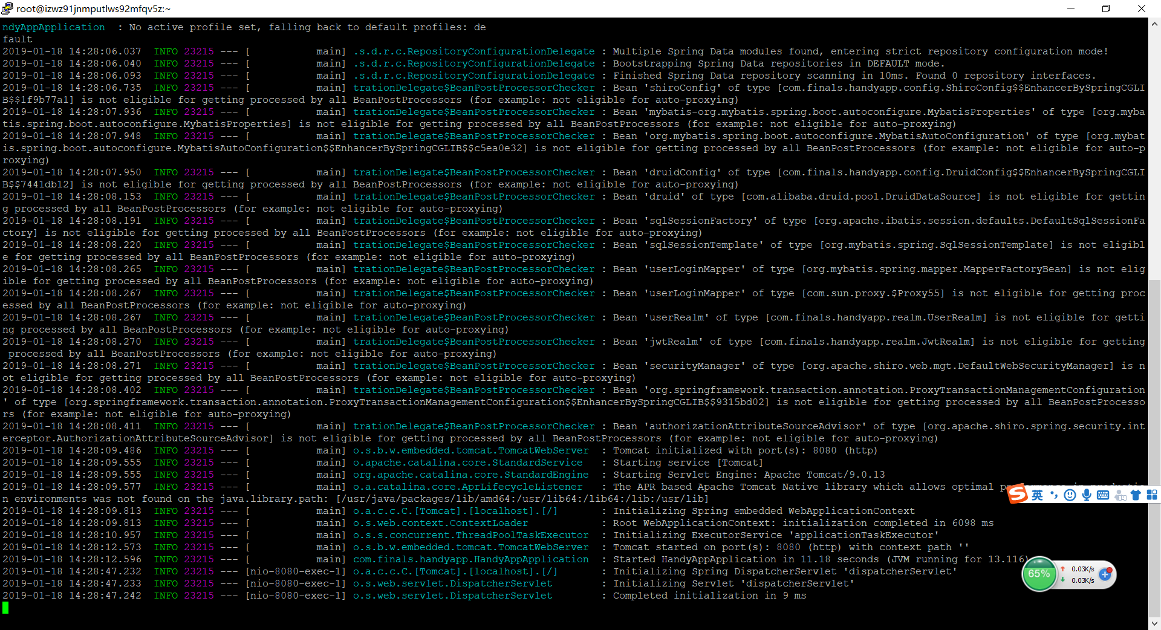Click the scrollbar down arrow
The width and height of the screenshot is (1161, 630).
pos(1154,623)
